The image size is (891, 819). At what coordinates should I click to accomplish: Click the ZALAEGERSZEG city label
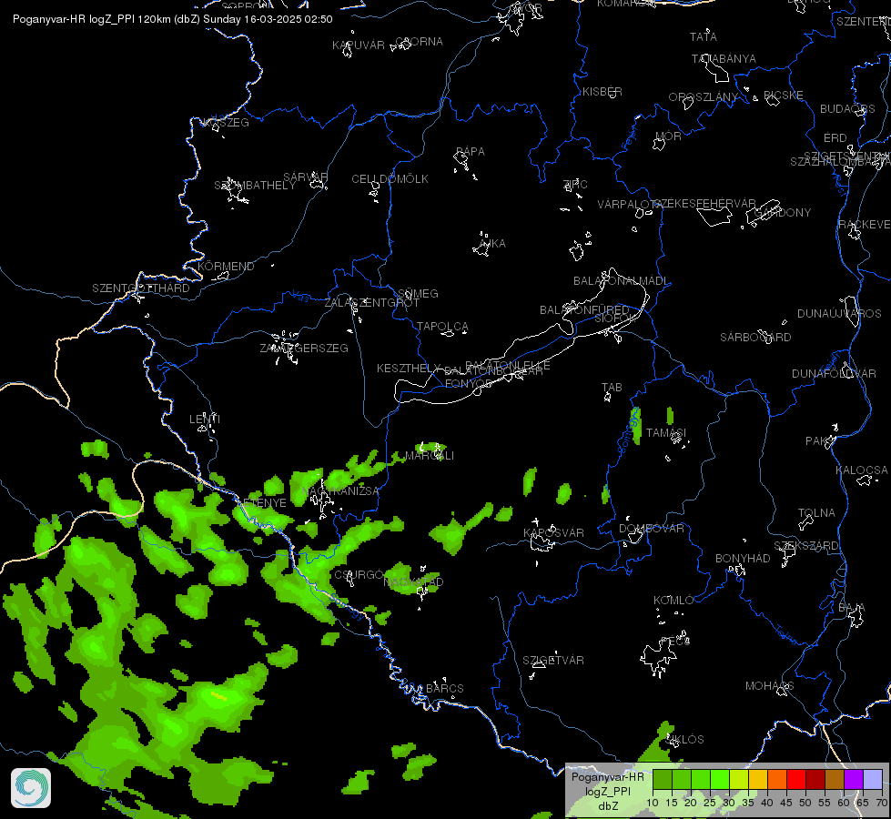tap(304, 348)
